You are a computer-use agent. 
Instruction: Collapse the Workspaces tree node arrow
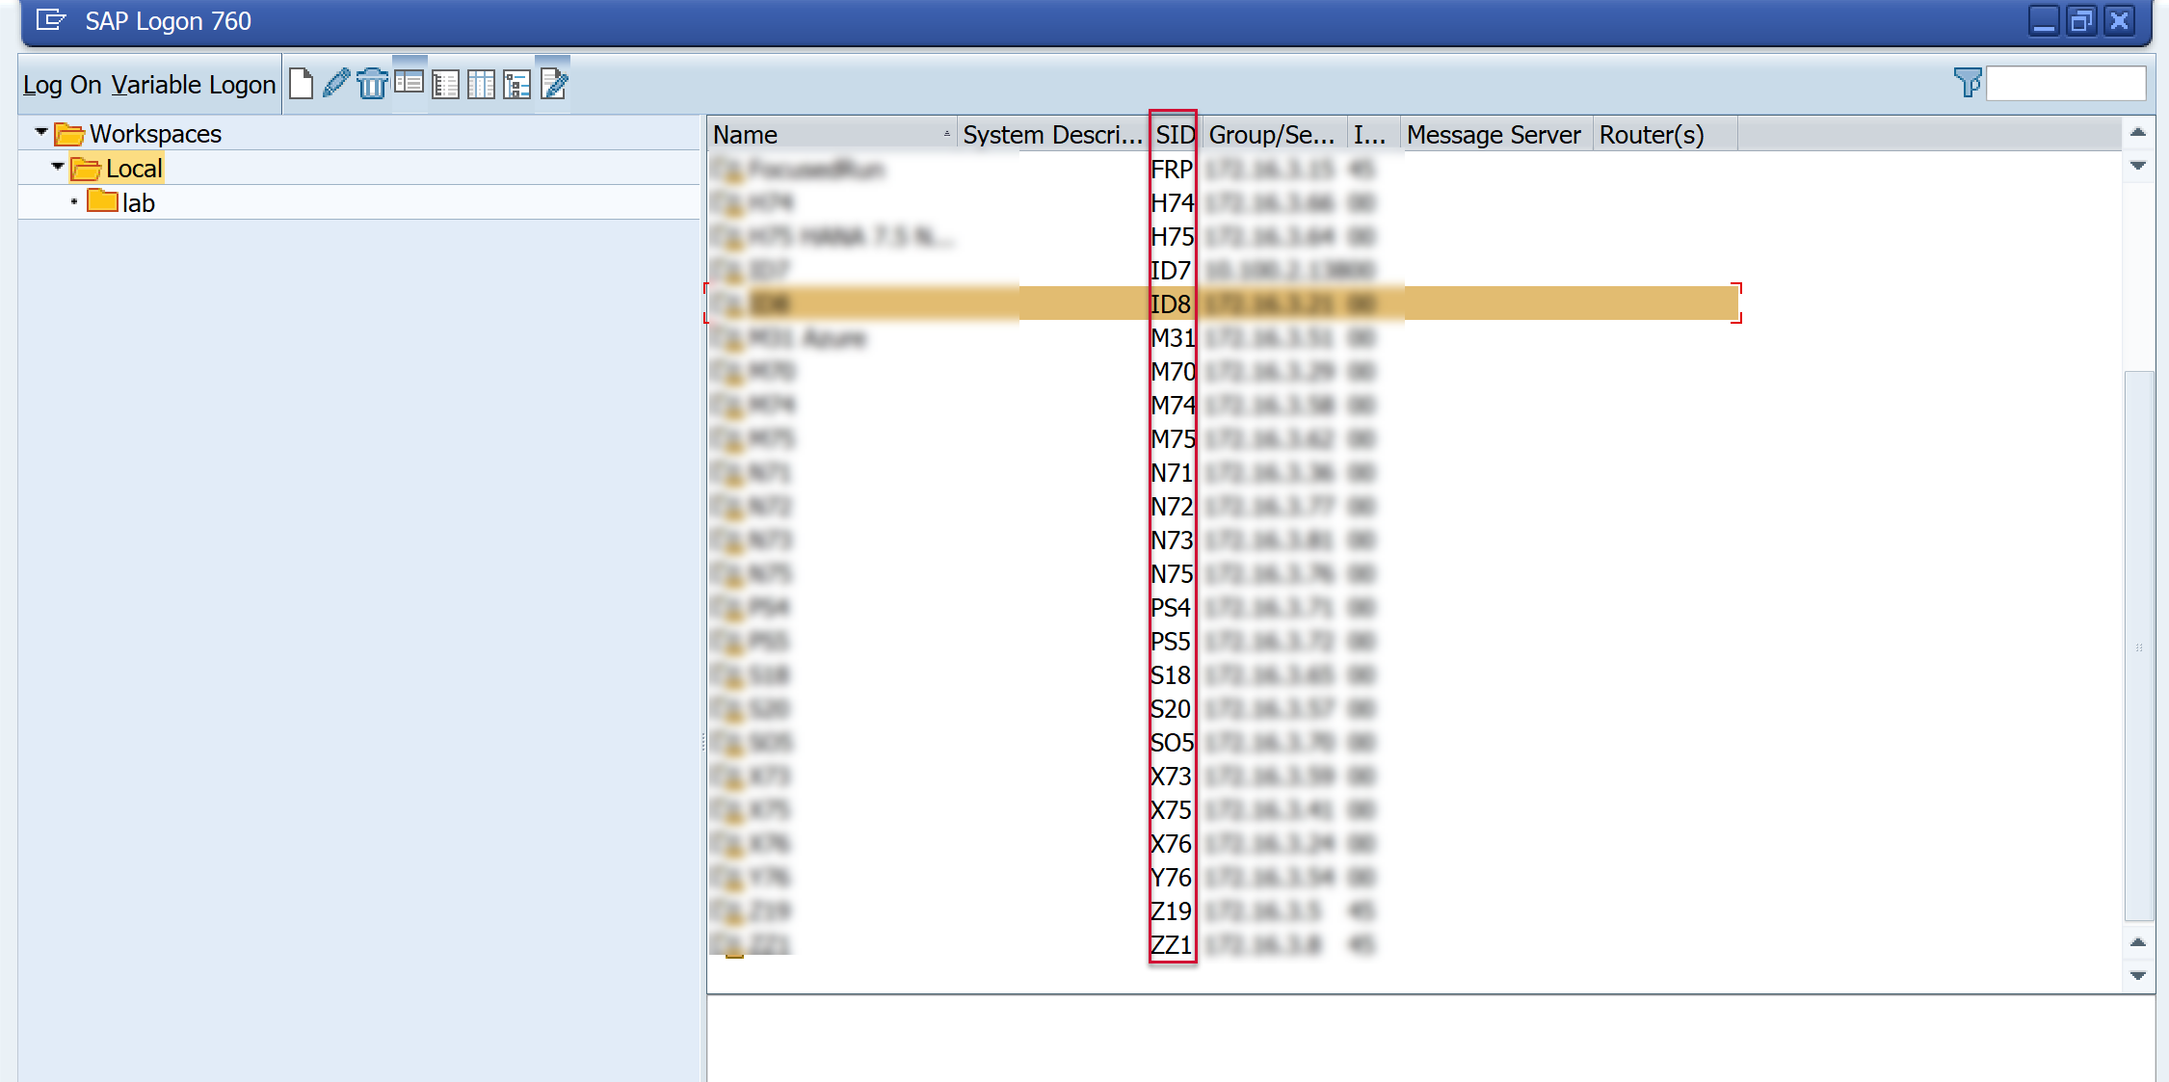pyautogui.click(x=41, y=132)
